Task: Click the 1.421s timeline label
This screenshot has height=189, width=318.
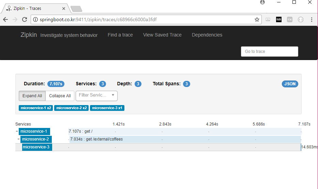Action: click(119, 124)
